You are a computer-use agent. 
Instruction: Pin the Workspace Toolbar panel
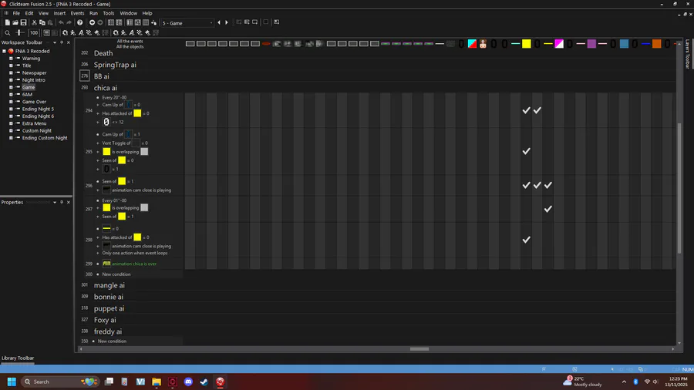coord(62,42)
